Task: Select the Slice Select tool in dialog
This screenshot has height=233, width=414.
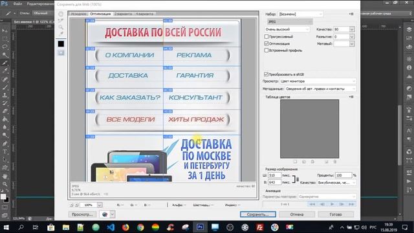Action: click(x=61, y=21)
